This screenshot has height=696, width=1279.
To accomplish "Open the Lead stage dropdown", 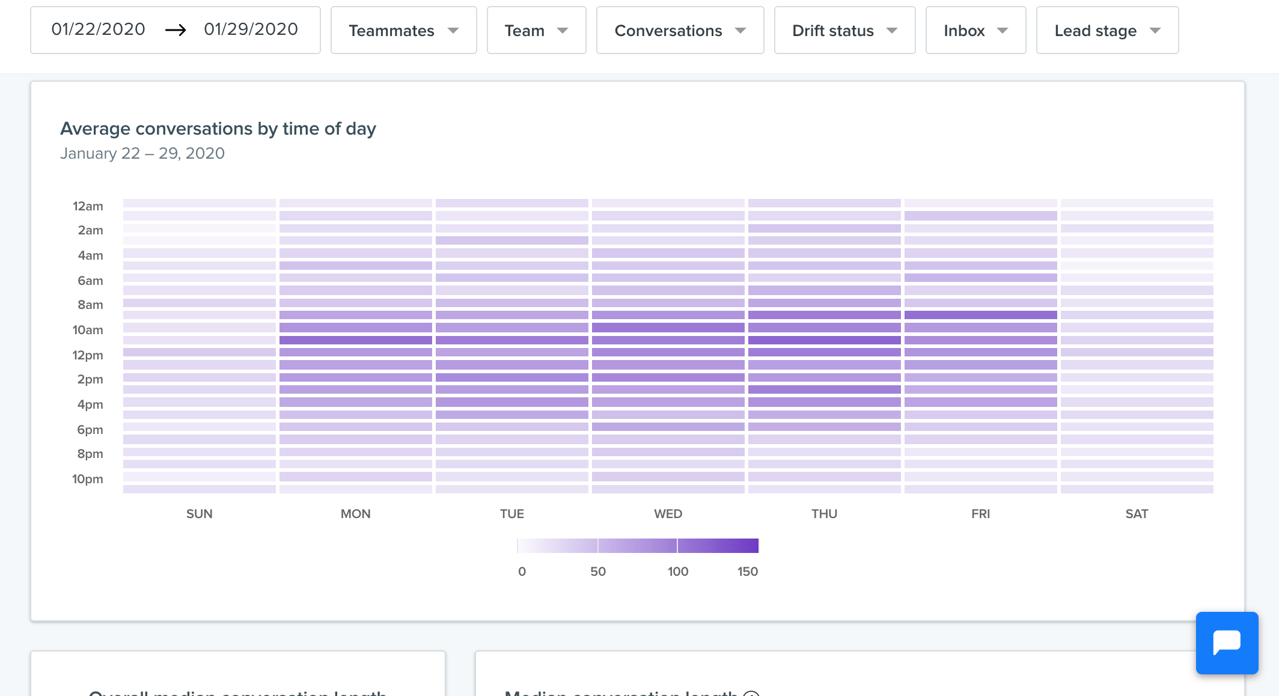I will [x=1107, y=30].
